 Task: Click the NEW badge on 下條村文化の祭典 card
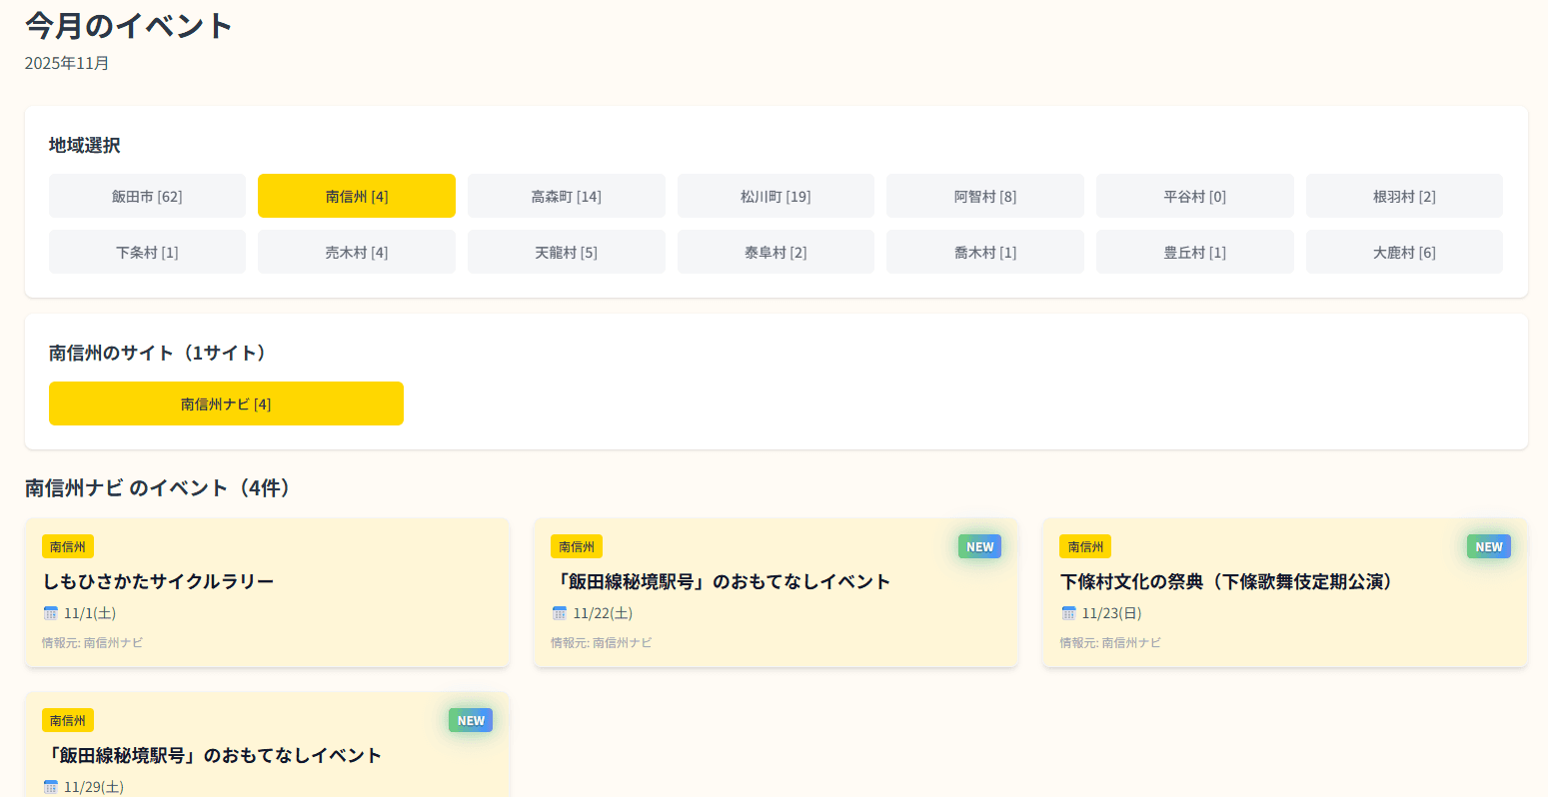click(1488, 546)
